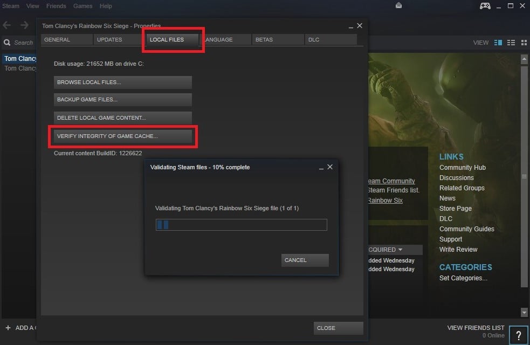The width and height of the screenshot is (530, 345).
Task: Open the DLC link under Links
Action: (x=445, y=219)
